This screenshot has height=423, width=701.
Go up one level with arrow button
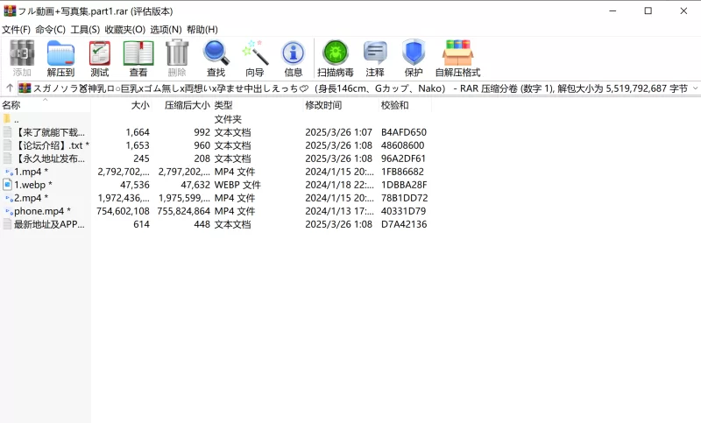pos(10,88)
